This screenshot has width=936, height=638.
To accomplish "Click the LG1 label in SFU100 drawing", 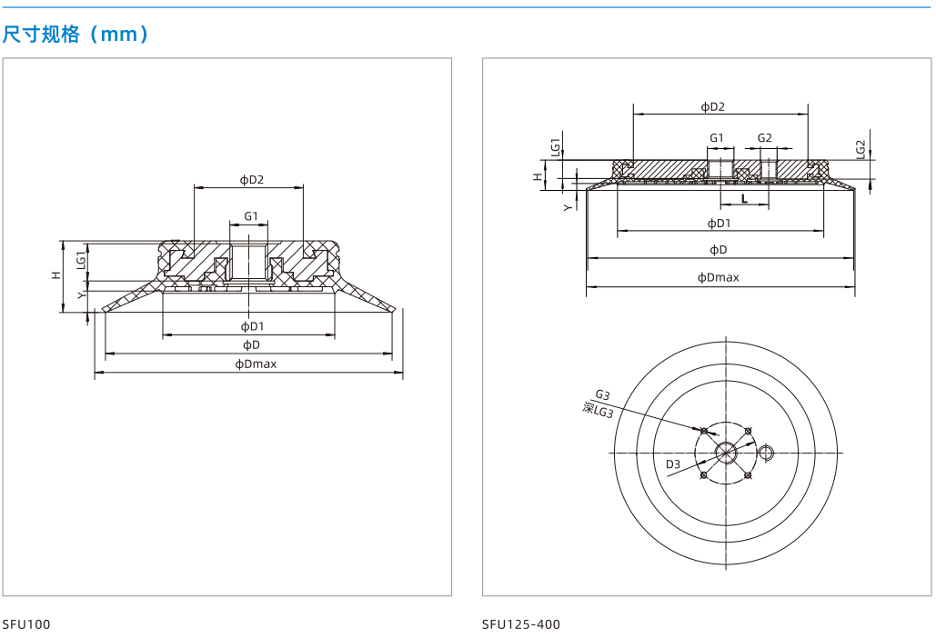I will [x=81, y=260].
